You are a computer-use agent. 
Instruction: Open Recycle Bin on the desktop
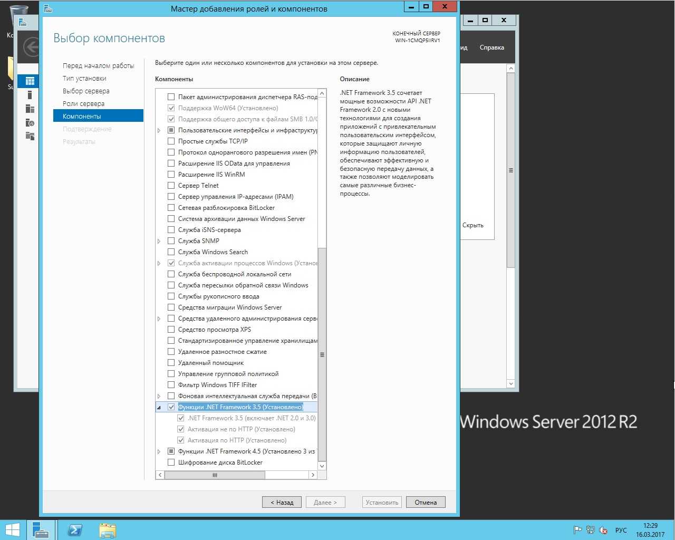coord(19,16)
